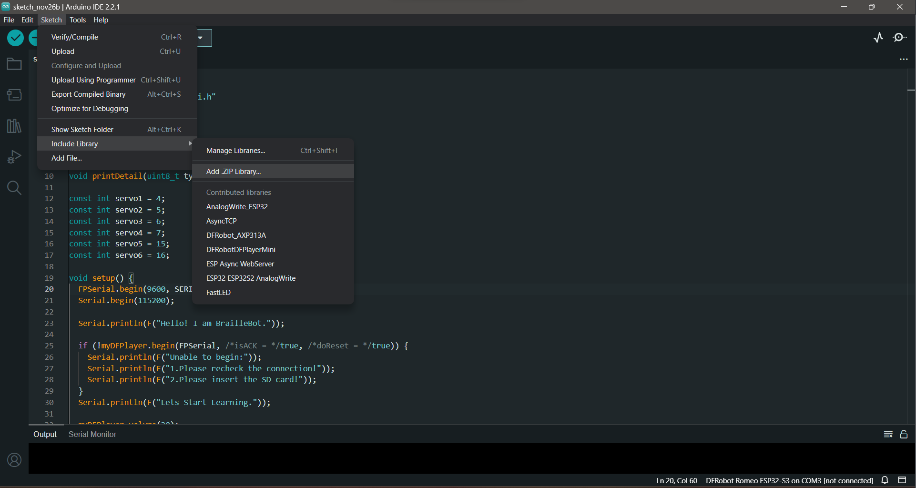Screen dimensions: 916x488
Task: Click line number 25 in gutter
Action: tap(49, 346)
